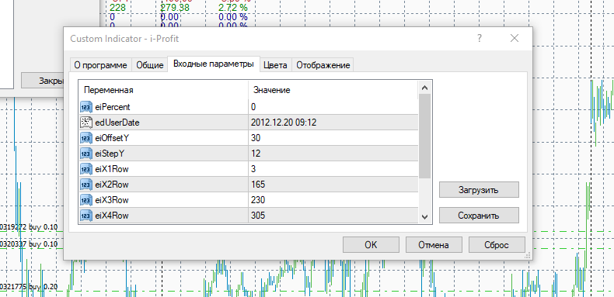Click the integer icon next to eiX1Row
Screen dimensions: 614x297
pyautogui.click(x=86, y=169)
